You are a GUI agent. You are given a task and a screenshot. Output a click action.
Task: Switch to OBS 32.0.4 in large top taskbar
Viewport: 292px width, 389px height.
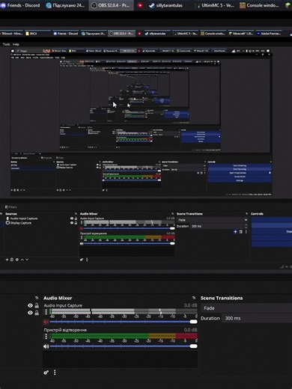[x=111, y=5]
